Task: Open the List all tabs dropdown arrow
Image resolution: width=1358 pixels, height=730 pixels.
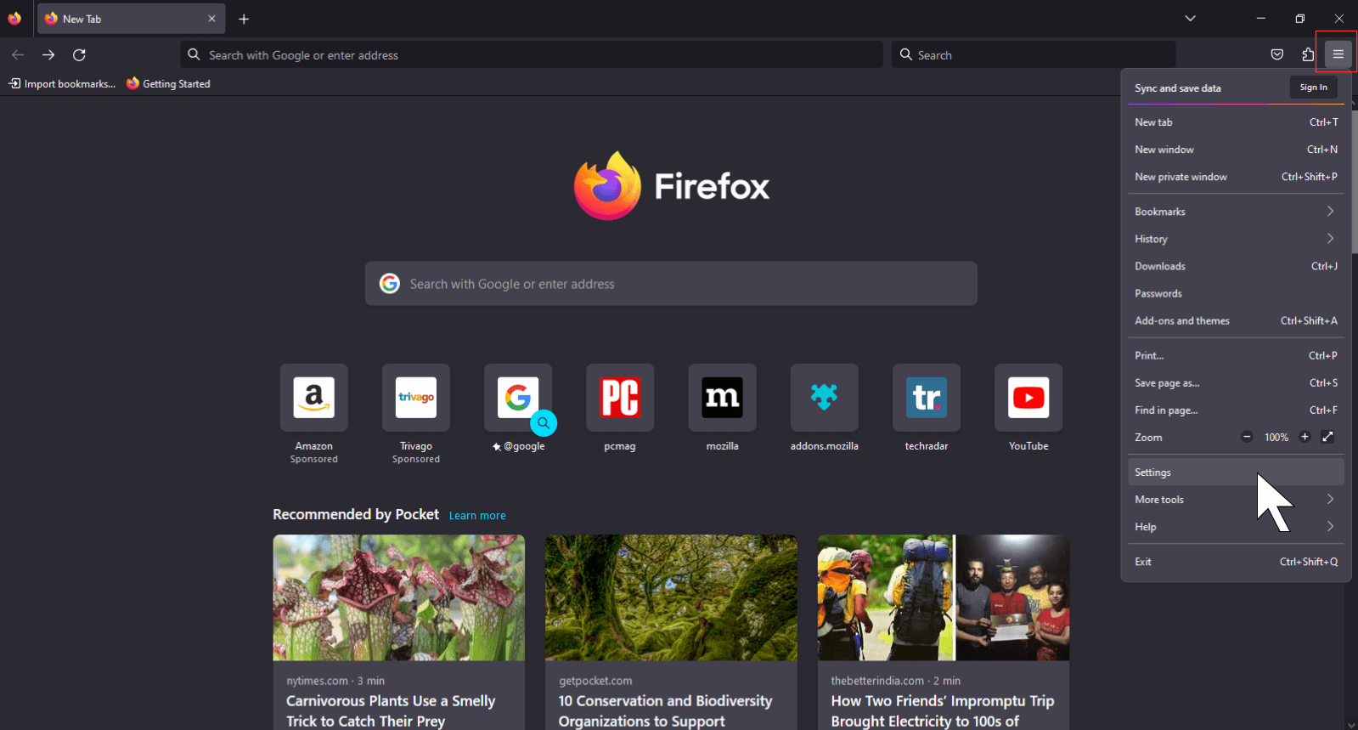Action: tap(1190, 19)
